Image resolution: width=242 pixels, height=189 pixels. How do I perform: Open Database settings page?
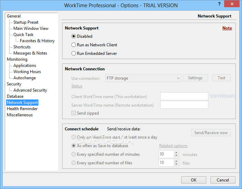15,96
